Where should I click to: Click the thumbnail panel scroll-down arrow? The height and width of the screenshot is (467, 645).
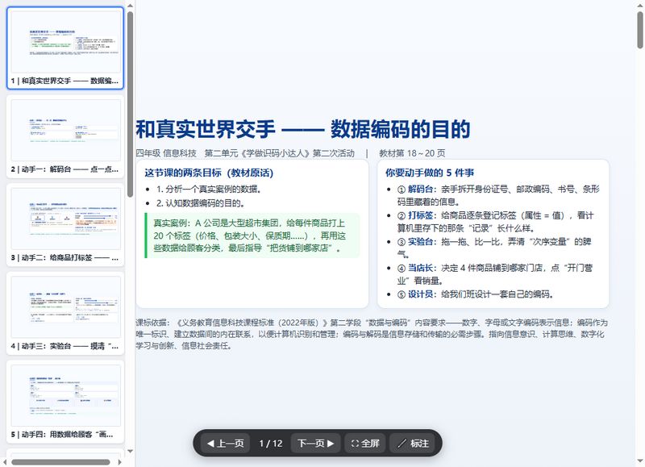[x=130, y=451]
